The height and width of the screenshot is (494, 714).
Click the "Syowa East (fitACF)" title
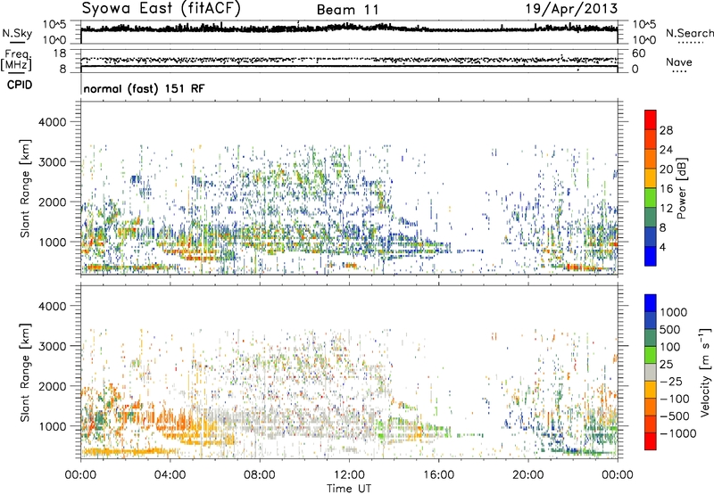(x=161, y=8)
